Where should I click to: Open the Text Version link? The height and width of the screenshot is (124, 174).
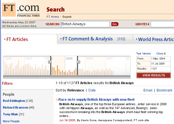[x=143, y=54]
